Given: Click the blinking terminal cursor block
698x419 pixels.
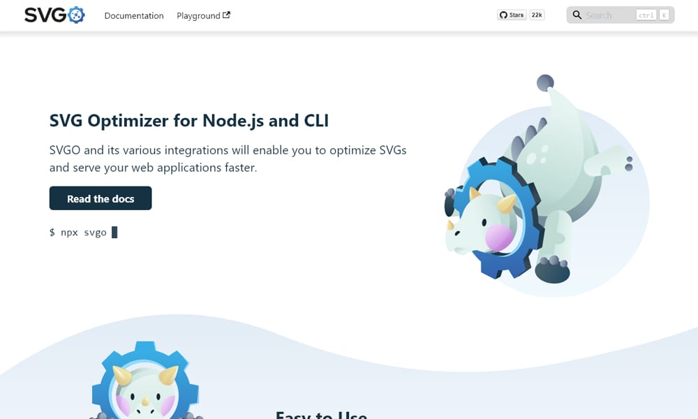Looking at the screenshot, I should [x=114, y=233].
